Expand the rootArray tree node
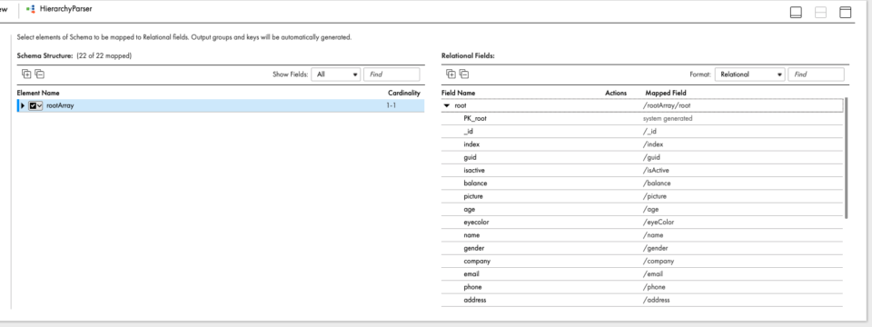Viewport: 872px width, 327px height. coord(23,105)
